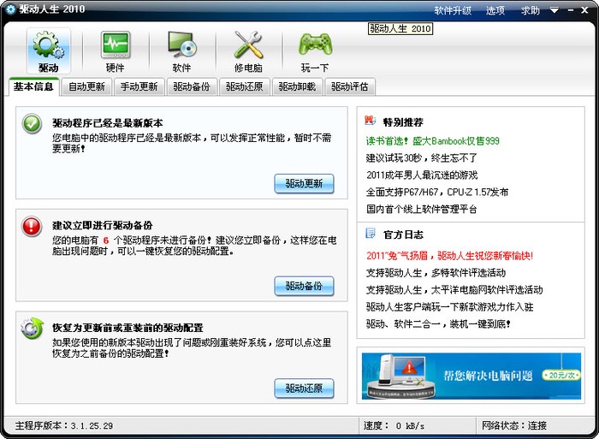The height and width of the screenshot is (439, 599).
Task: Click heading 建议立即进行驱动备份
Action: 103,225
